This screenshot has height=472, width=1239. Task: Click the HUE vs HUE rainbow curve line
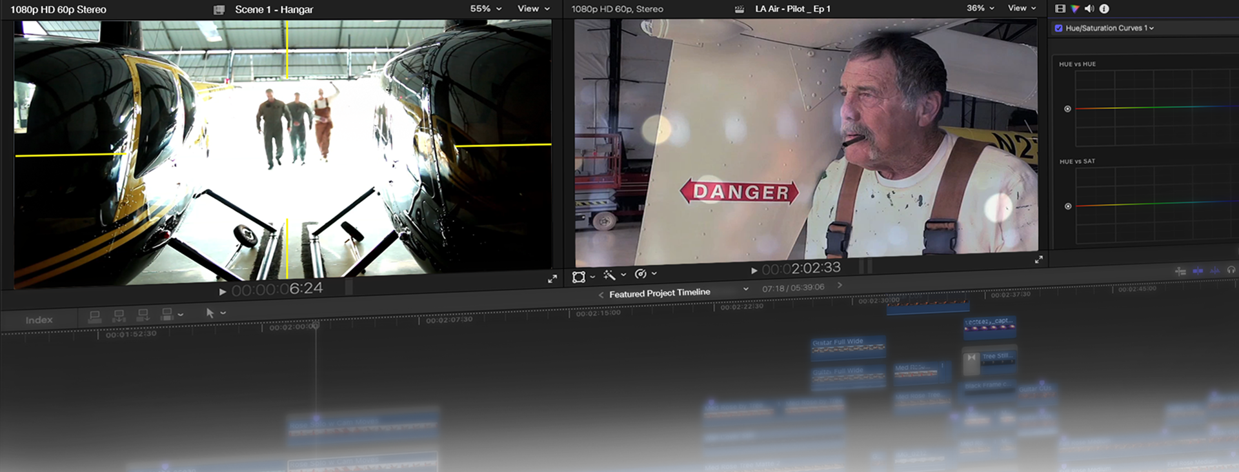[1155, 107]
